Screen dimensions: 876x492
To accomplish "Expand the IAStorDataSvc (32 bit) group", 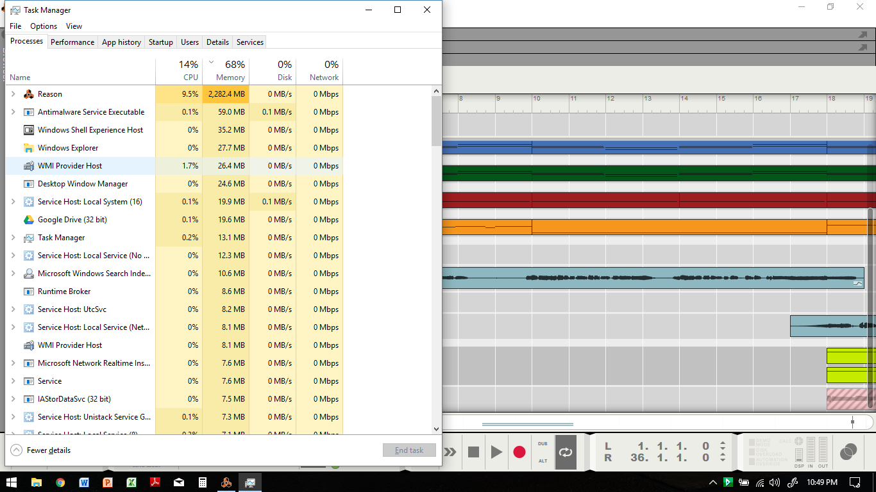I will click(13, 399).
